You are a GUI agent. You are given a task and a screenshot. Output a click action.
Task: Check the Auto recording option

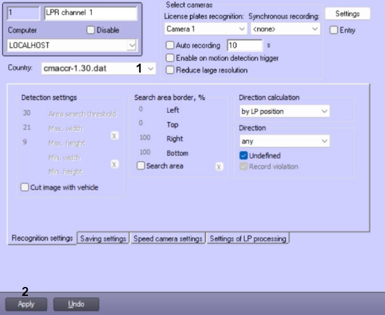tap(170, 45)
